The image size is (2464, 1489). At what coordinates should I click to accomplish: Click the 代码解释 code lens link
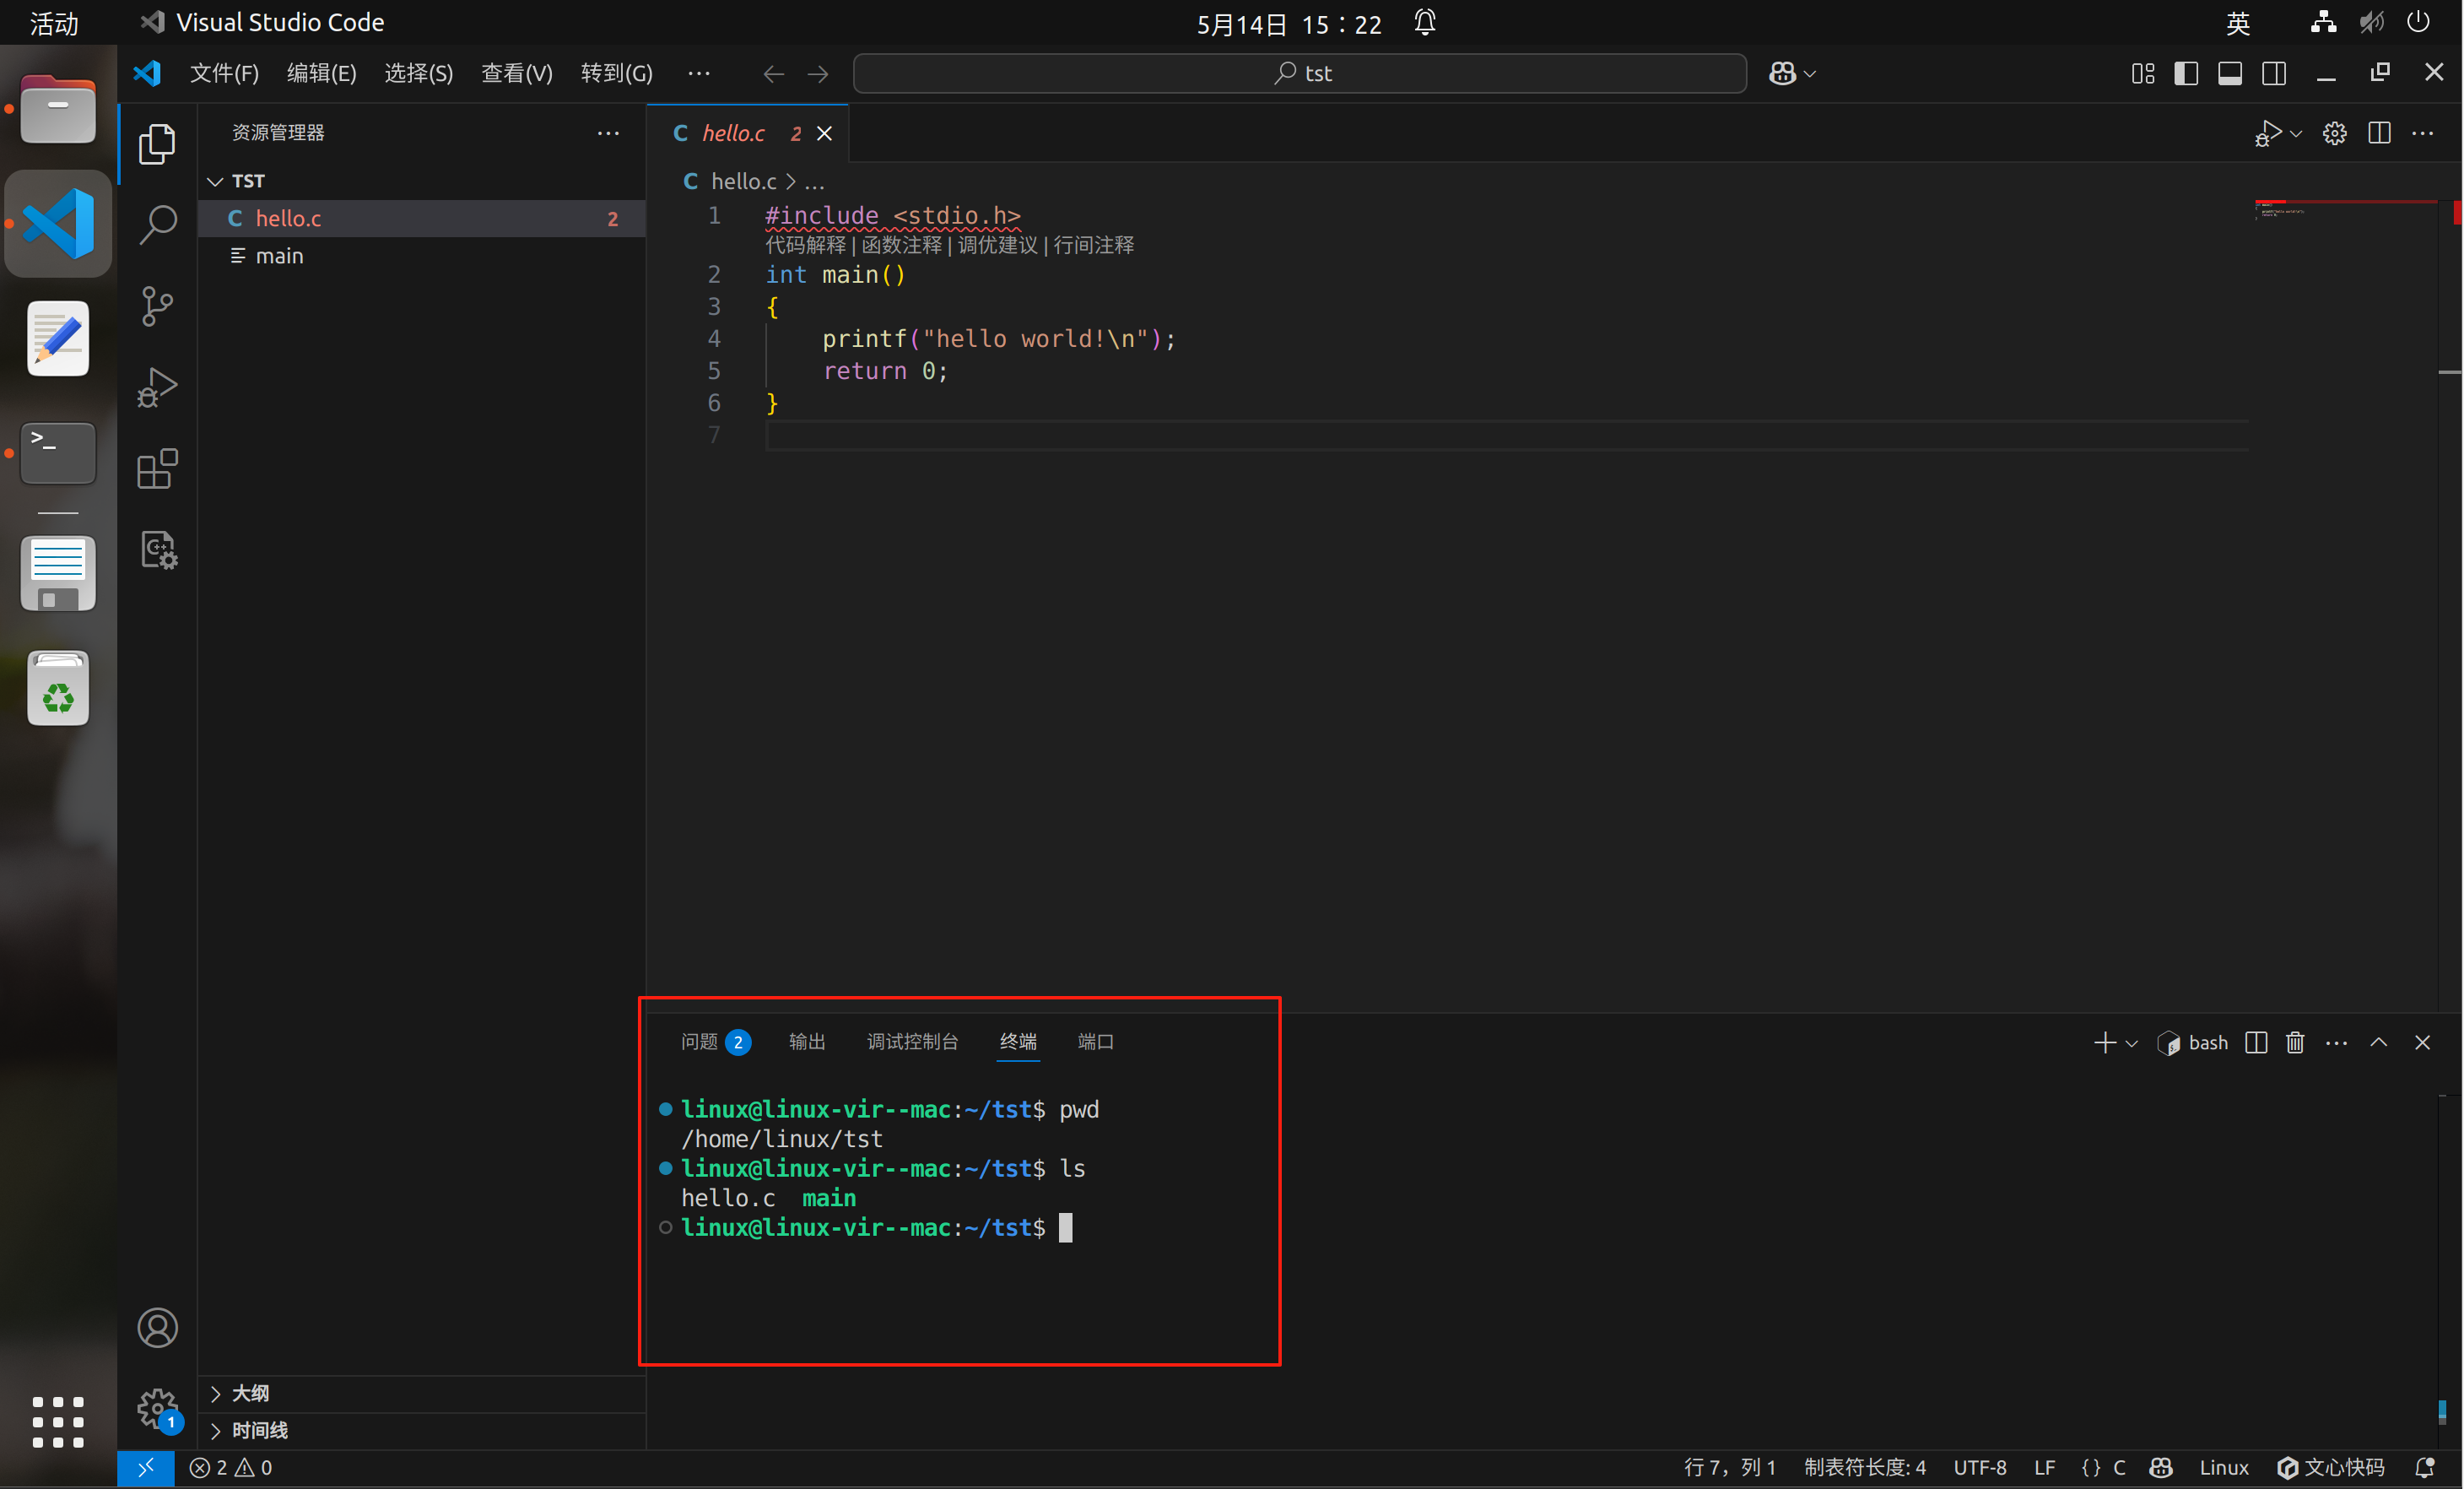click(x=805, y=245)
